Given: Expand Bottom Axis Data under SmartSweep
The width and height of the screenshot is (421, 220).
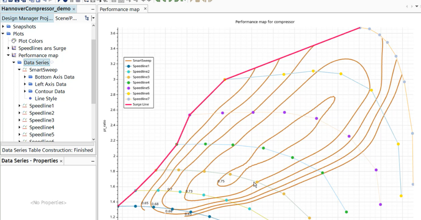Looking at the screenshot, I should tap(25, 77).
